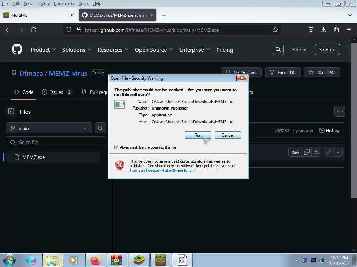Reload the current page
This screenshot has width=357, height=267.
pos(33,30)
